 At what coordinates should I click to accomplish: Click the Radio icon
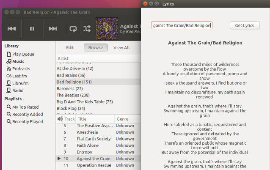8,90
